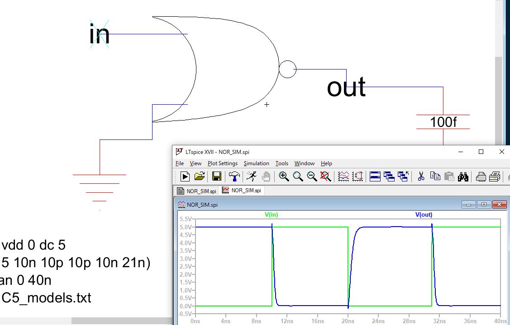Click the binoculars find icon

point(463,176)
